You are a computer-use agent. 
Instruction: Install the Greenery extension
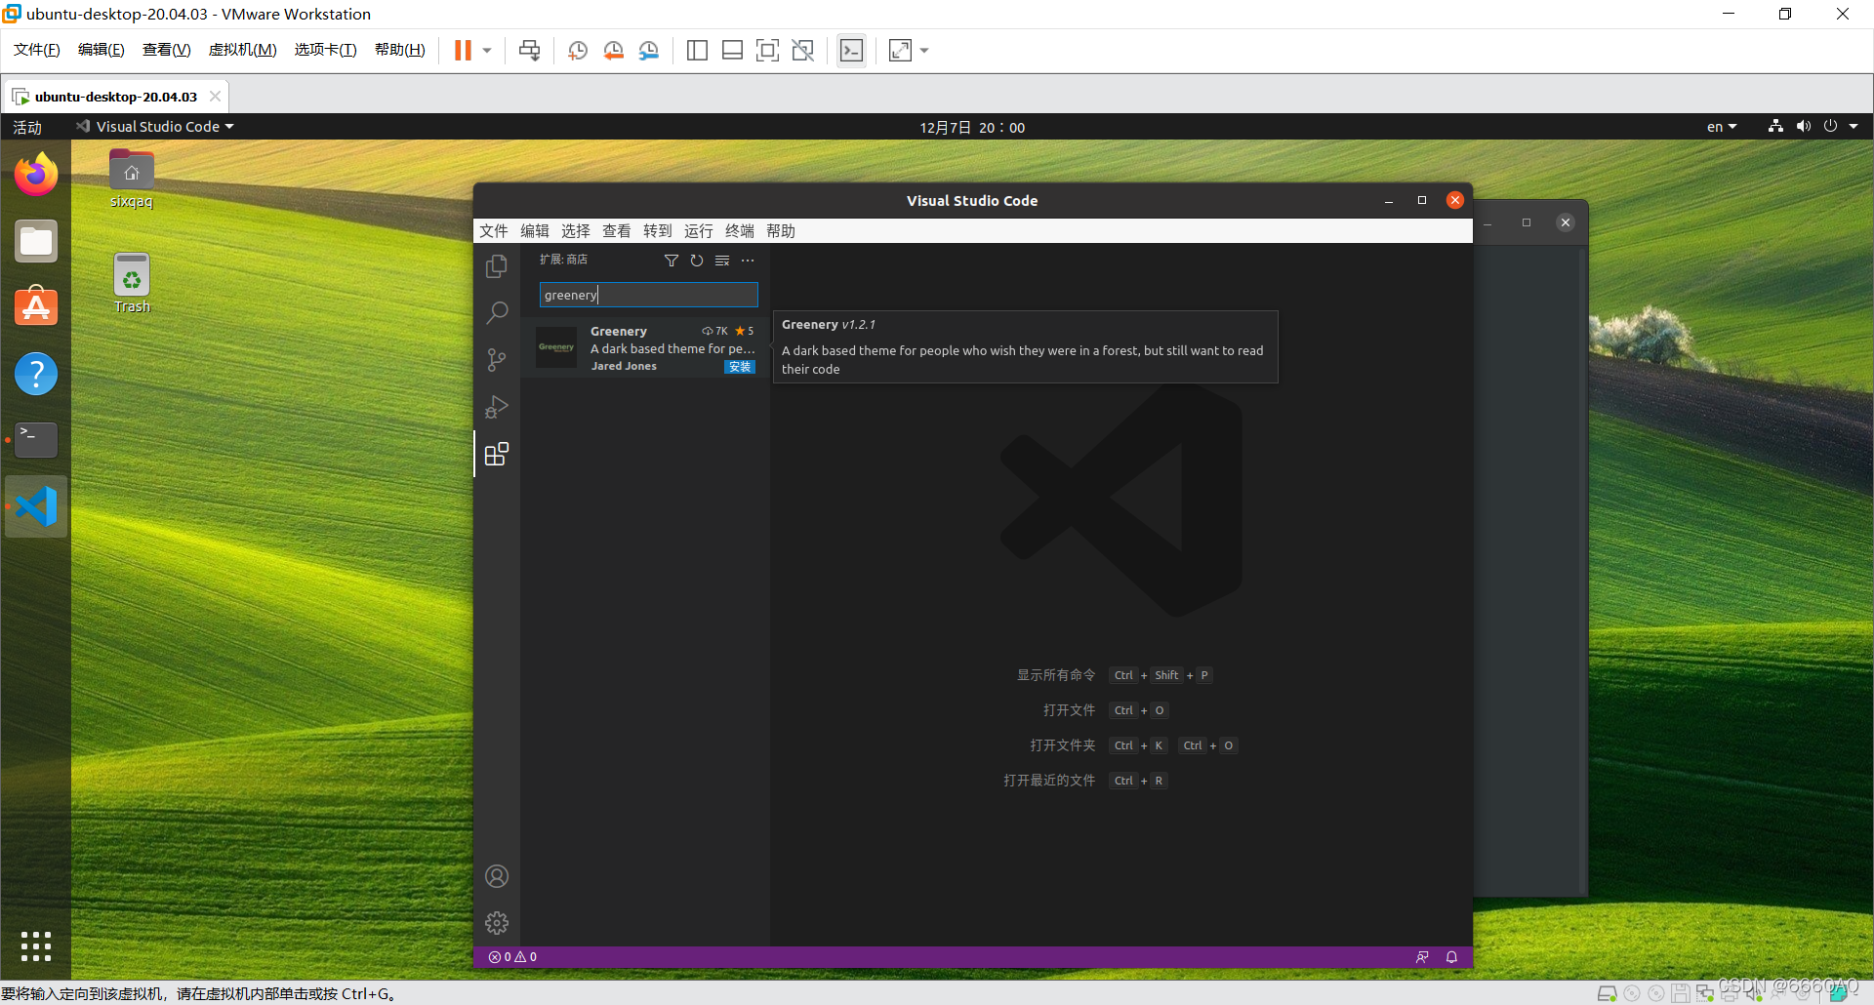click(740, 367)
